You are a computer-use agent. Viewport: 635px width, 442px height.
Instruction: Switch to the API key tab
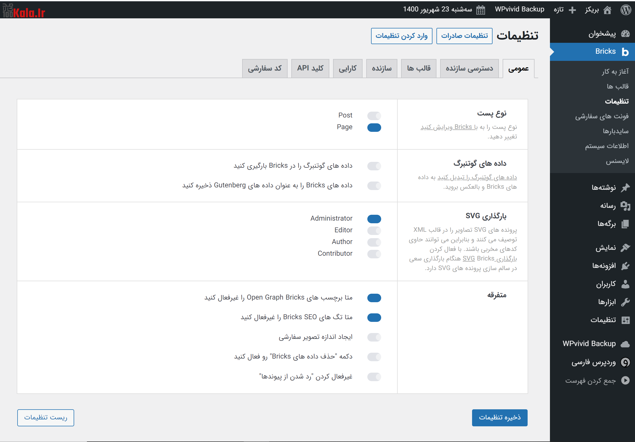pos(310,68)
